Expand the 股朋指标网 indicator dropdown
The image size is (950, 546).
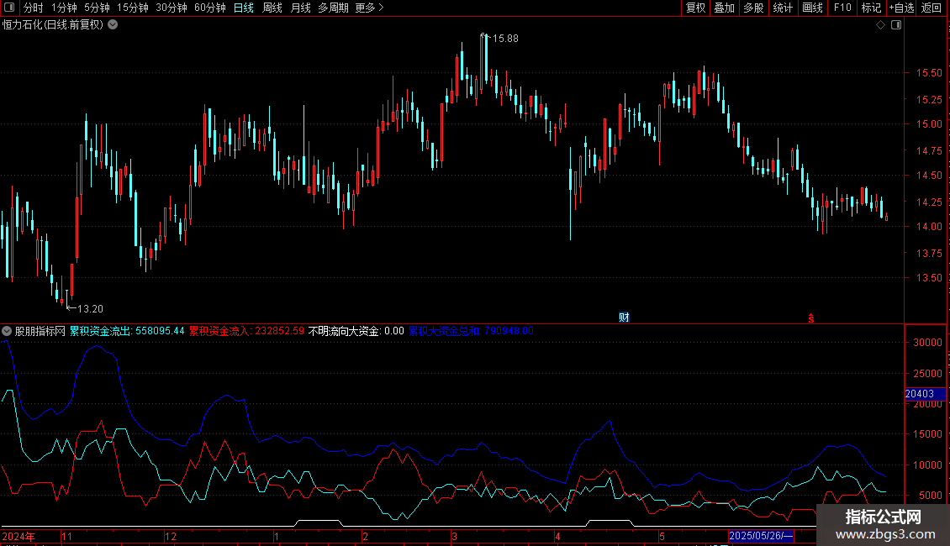tap(7, 331)
